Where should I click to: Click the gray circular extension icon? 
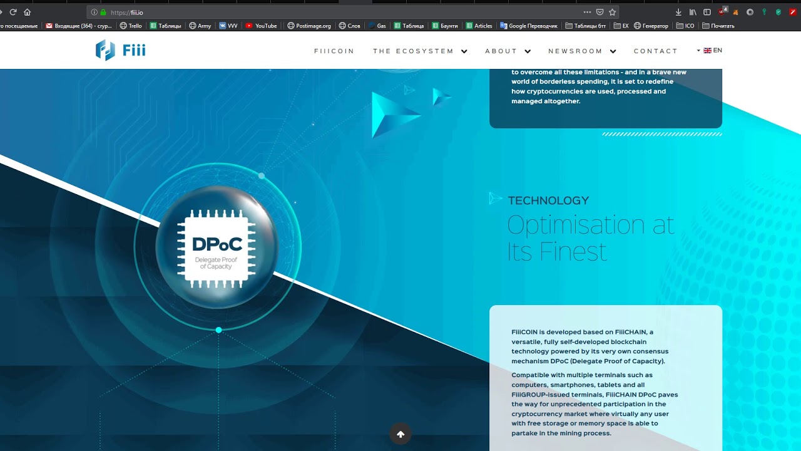pos(750,12)
